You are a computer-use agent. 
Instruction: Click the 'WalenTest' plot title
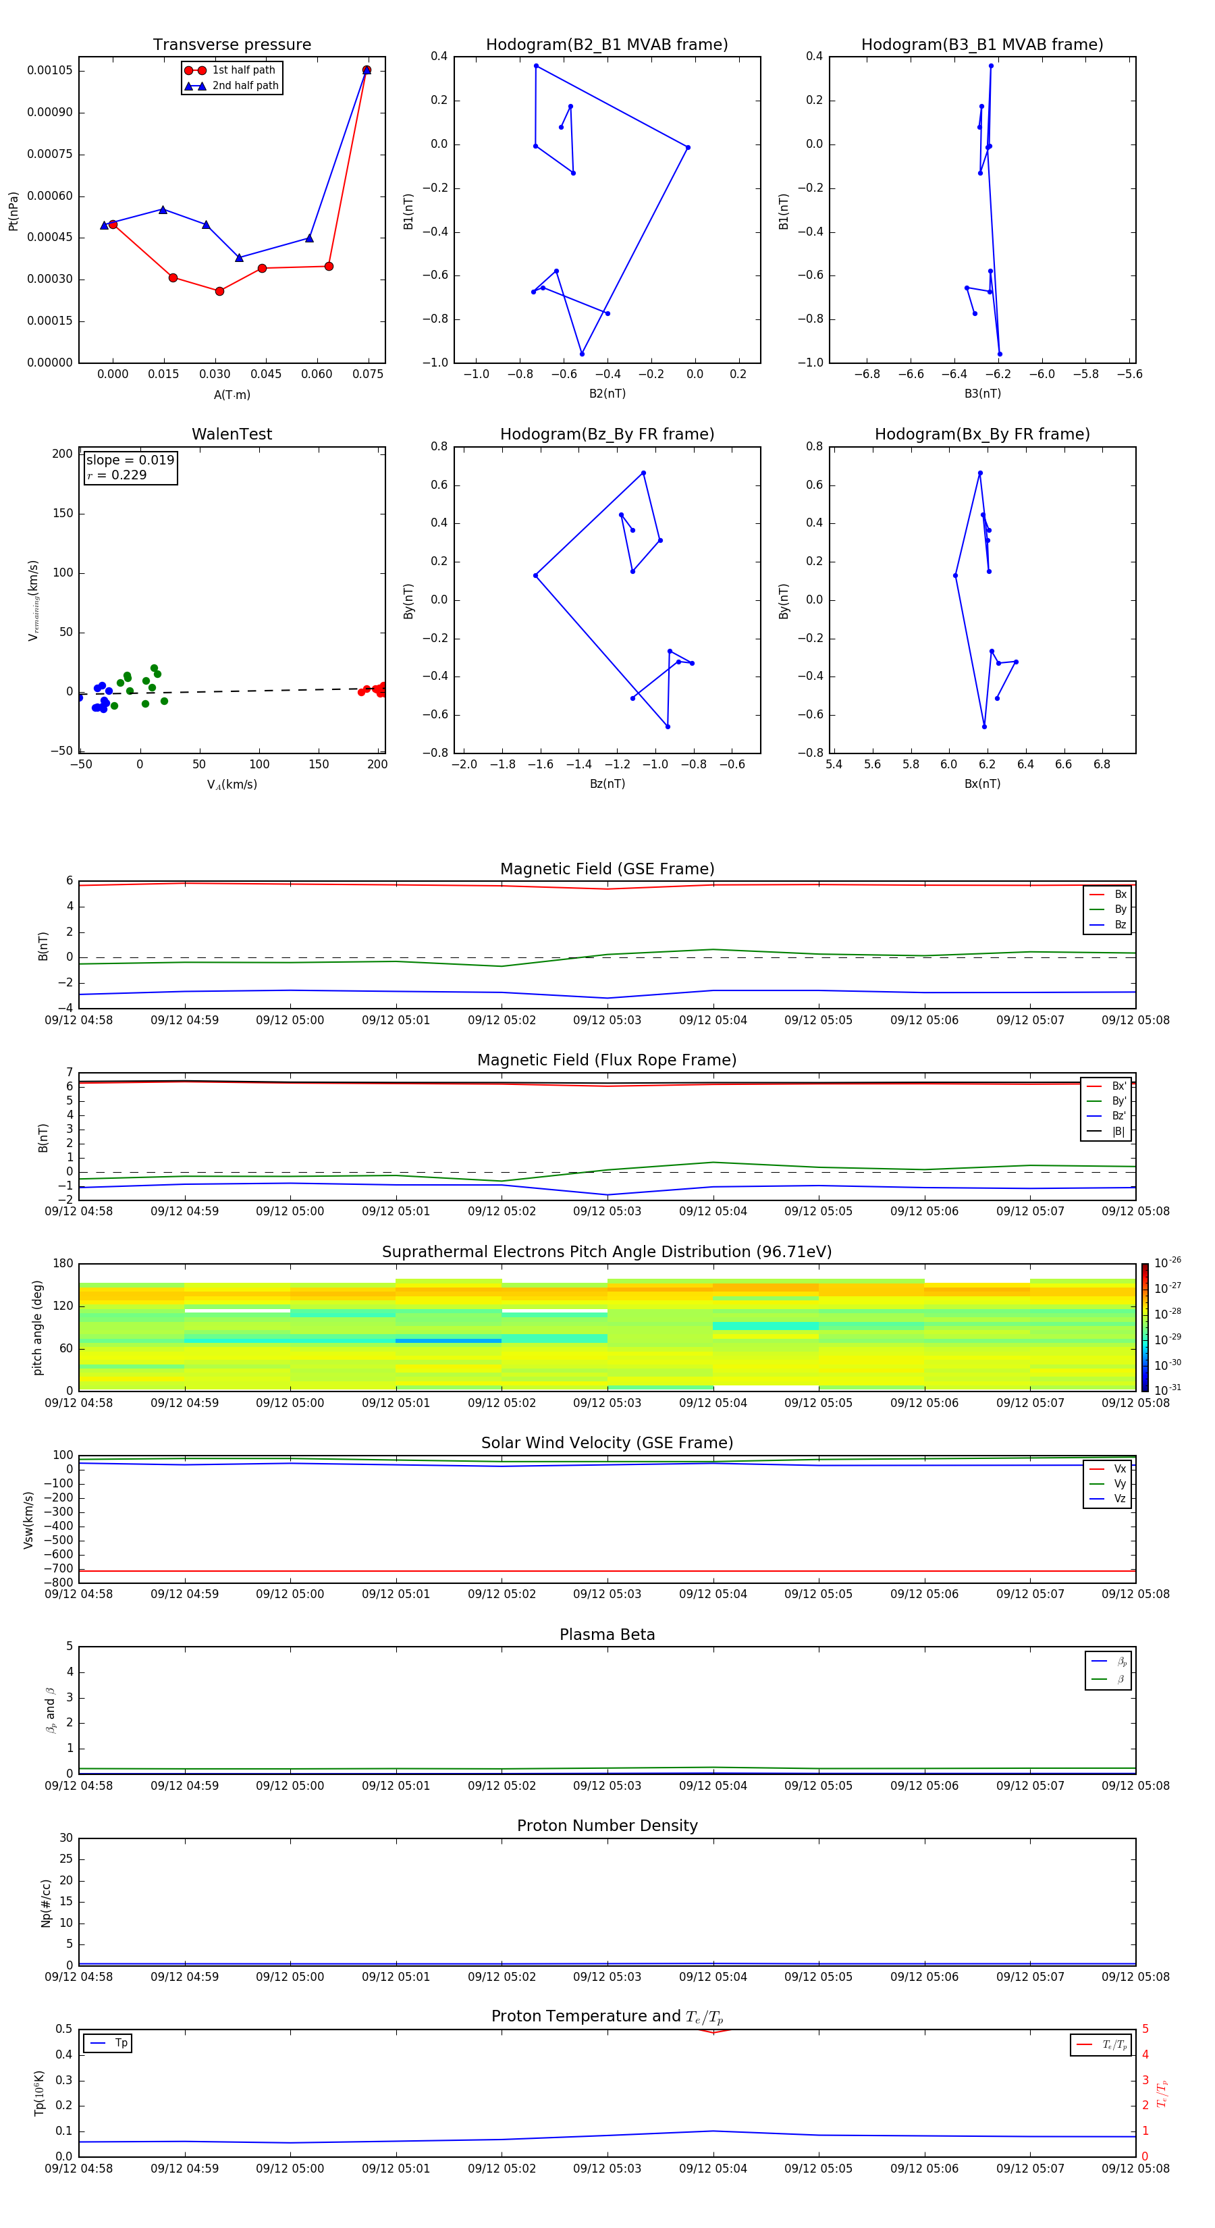tap(232, 434)
